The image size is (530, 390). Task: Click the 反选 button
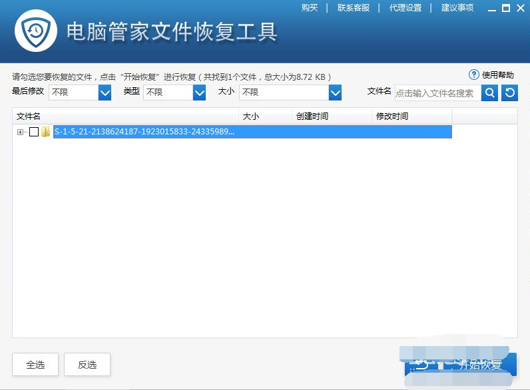[x=87, y=365]
